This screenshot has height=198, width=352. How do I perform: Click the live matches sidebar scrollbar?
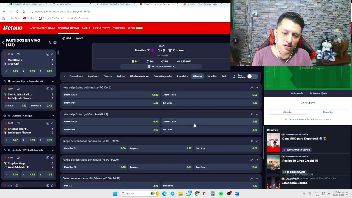click(58, 52)
